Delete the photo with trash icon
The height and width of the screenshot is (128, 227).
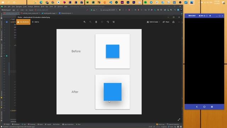[x=96, y=22]
